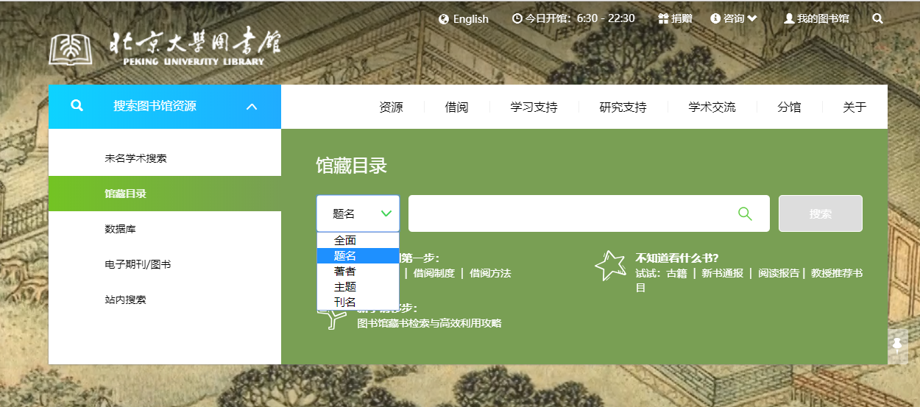Click the top-right site search magnifier

point(877,18)
